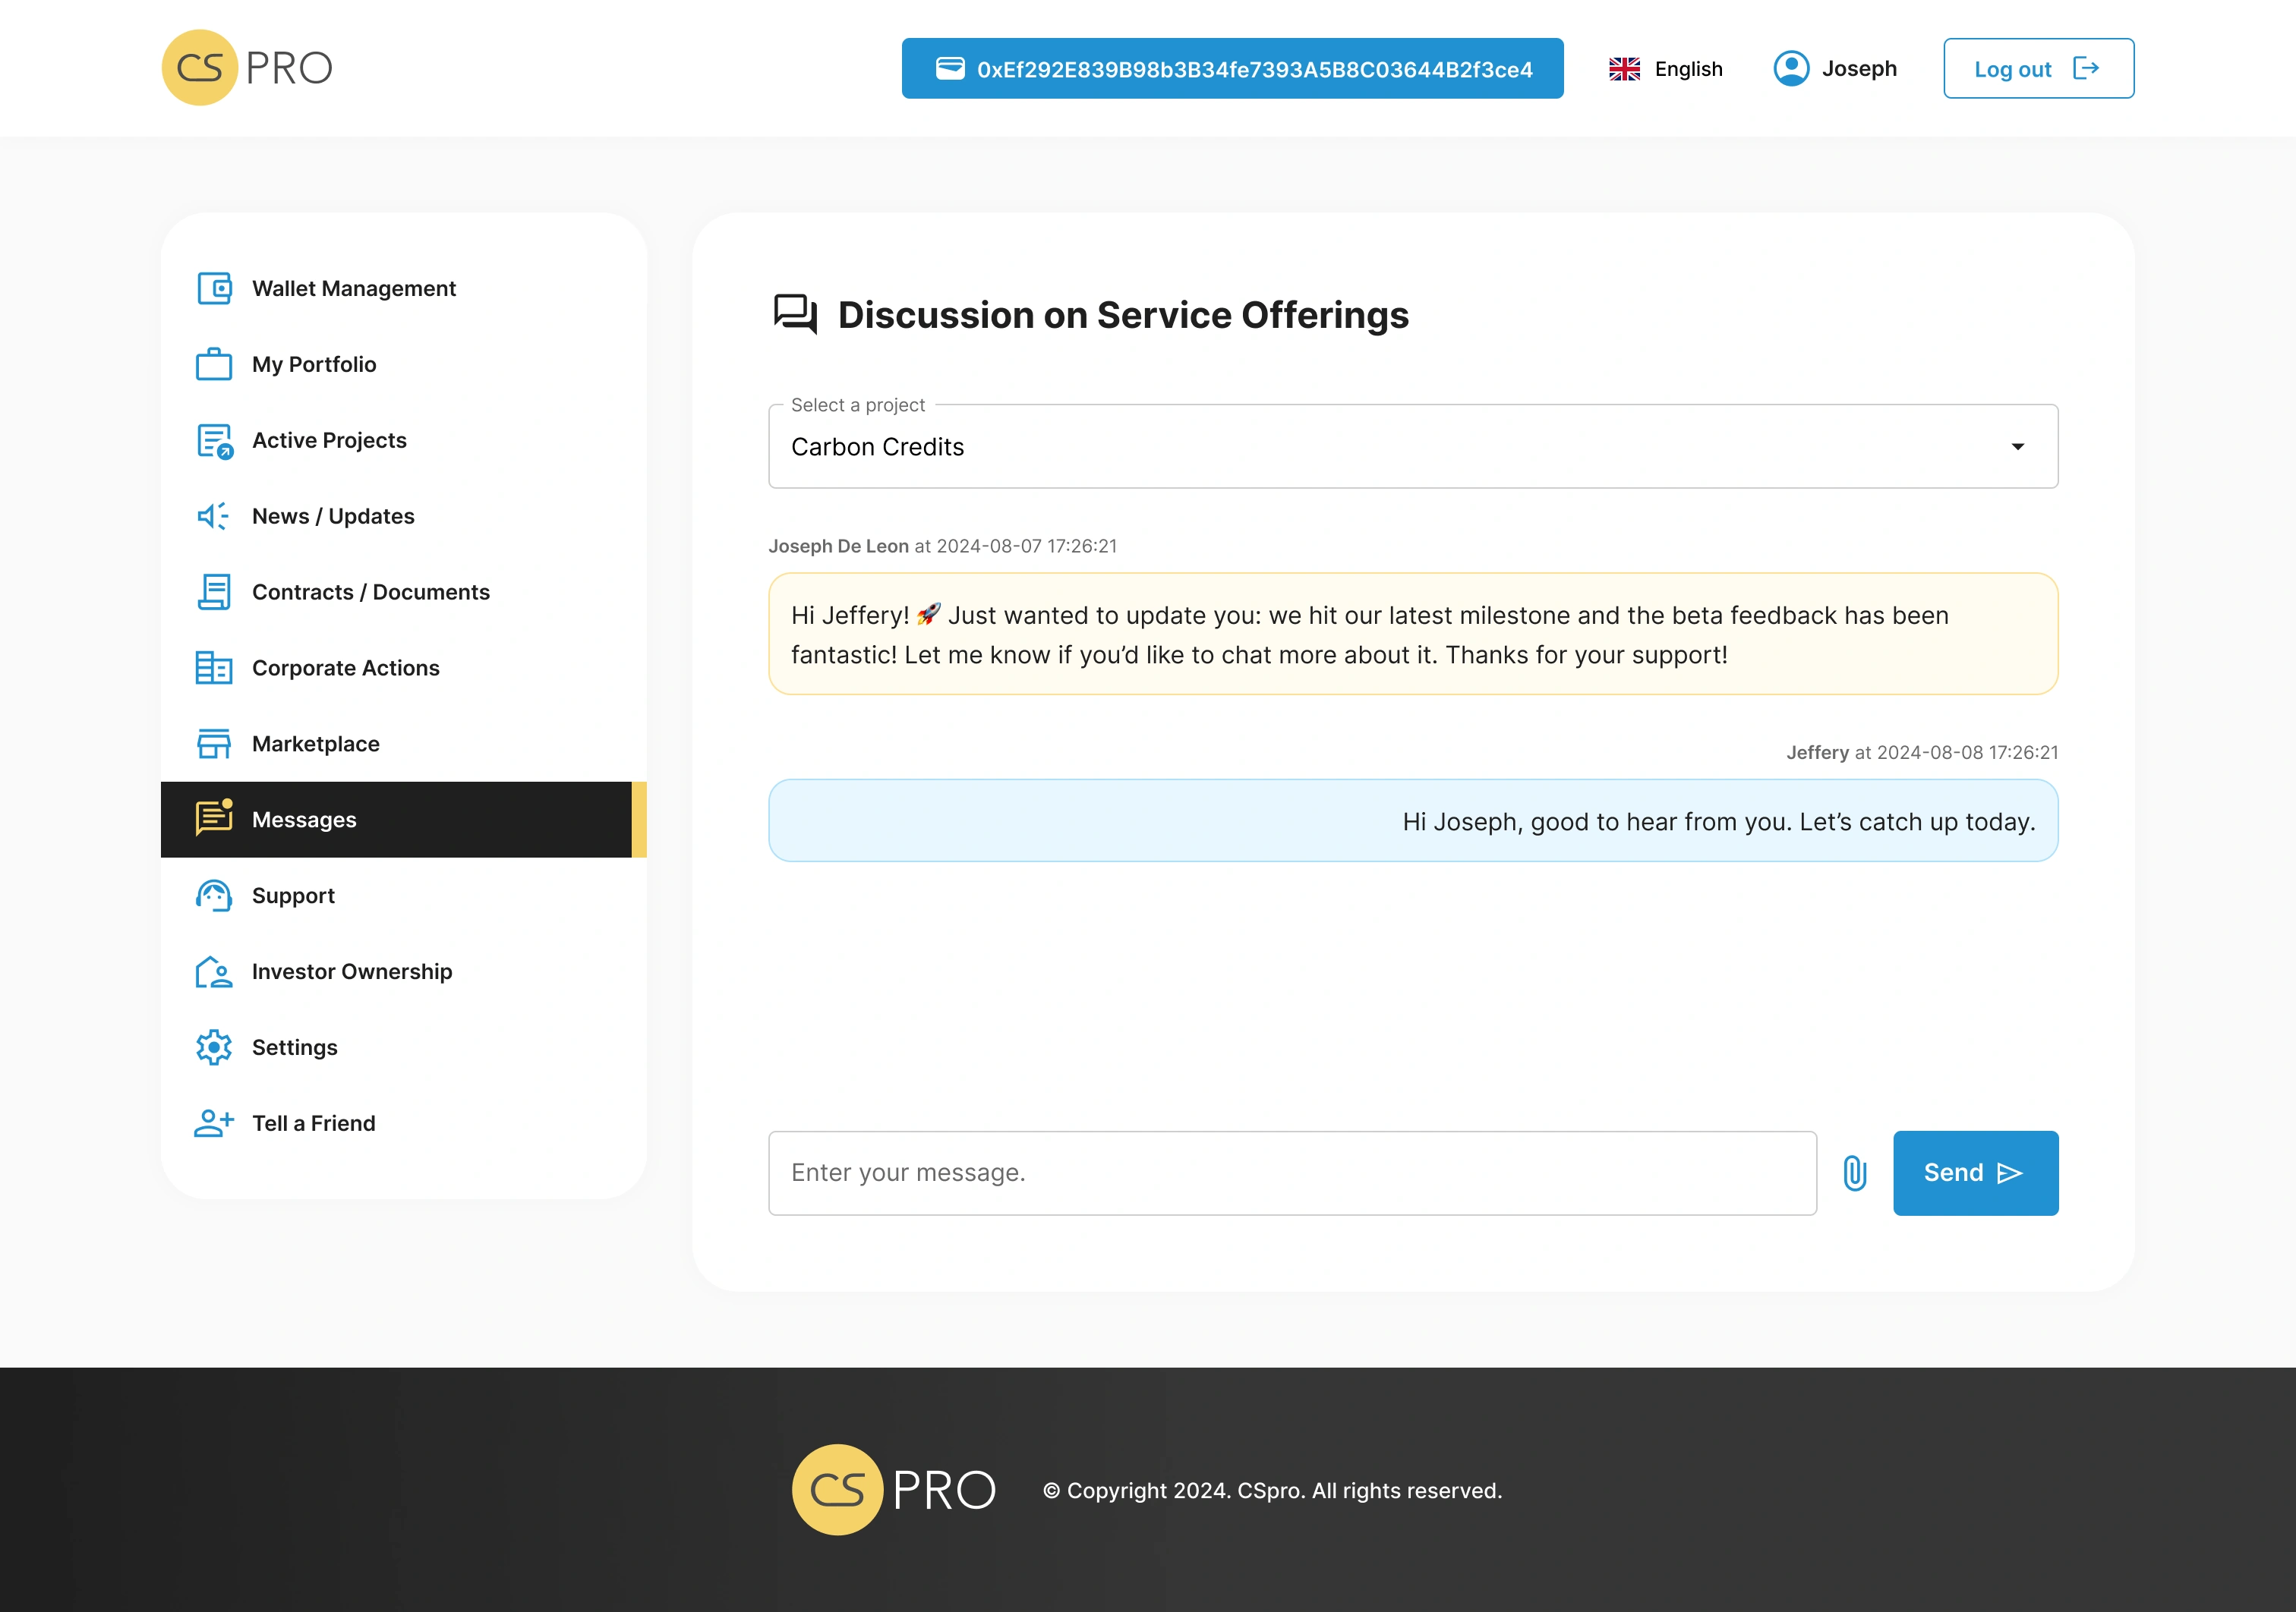2296x1612 pixels.
Task: Select Corporate Actions menu item
Action: [345, 669]
